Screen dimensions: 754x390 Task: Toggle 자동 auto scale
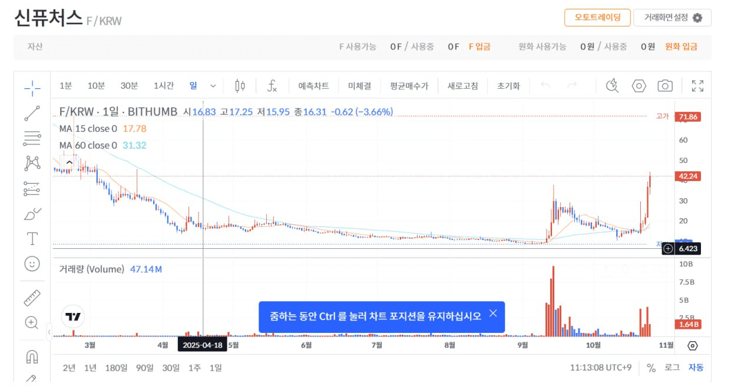[x=696, y=368]
